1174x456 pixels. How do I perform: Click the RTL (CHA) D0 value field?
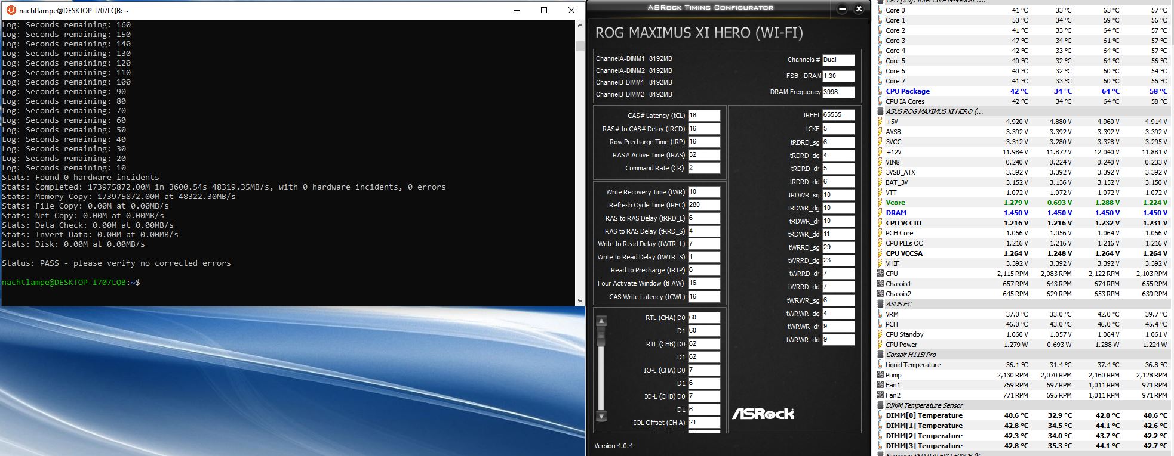tap(704, 318)
